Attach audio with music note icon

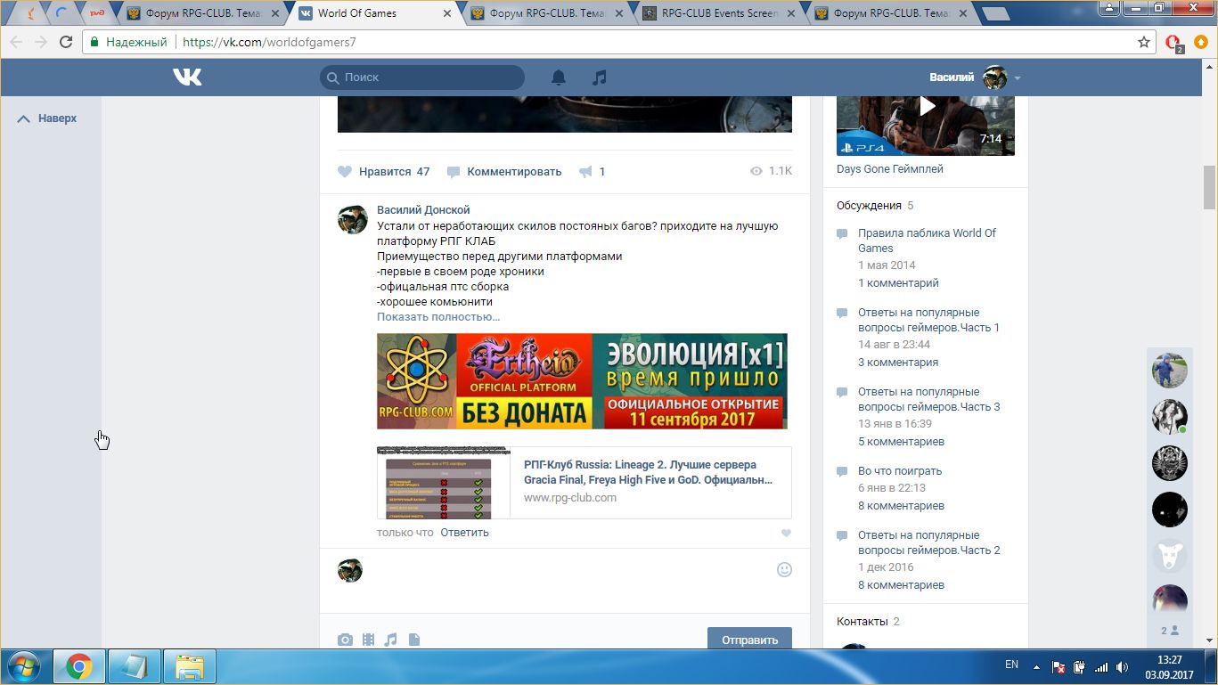click(390, 640)
